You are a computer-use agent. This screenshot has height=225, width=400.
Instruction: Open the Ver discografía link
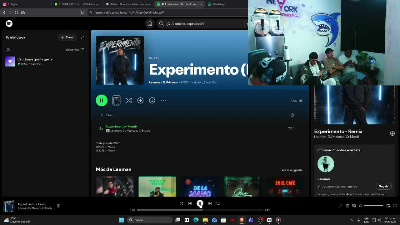pos(292,170)
